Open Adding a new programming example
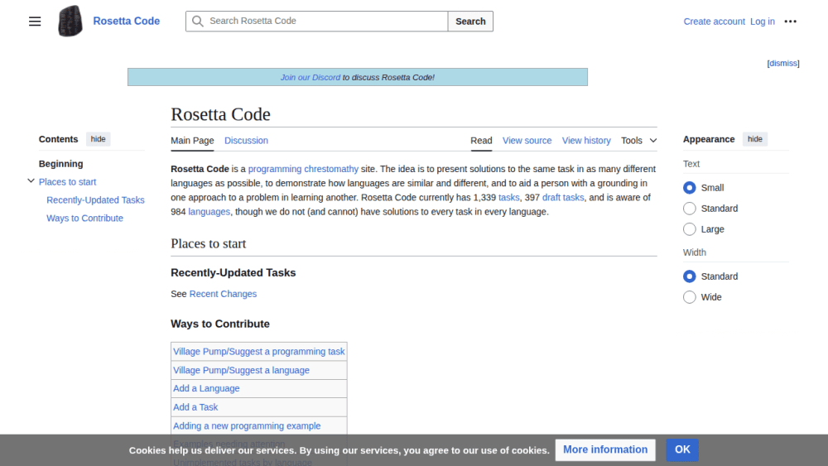The image size is (828, 466). point(247,426)
